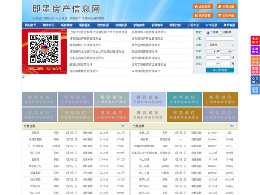Click the 返回顶部 back-to-top sidebar icon
This screenshot has height=195, width=260.
pos(255,90)
